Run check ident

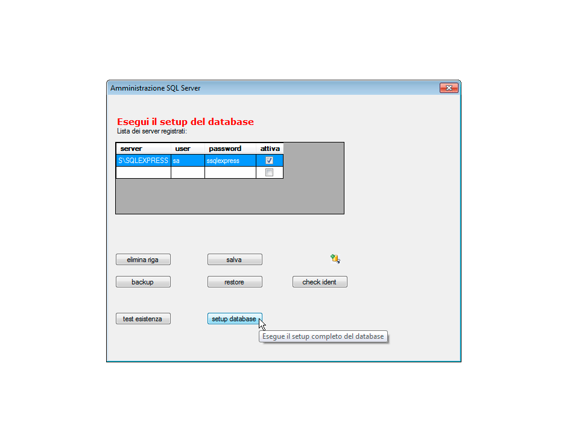click(x=320, y=281)
